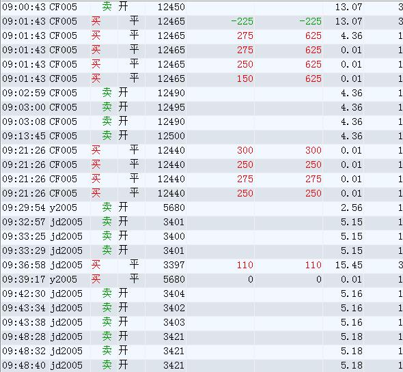403x372 pixels.
Task: Click the 300 profit in 09:21:26 row
Action: [245, 150]
